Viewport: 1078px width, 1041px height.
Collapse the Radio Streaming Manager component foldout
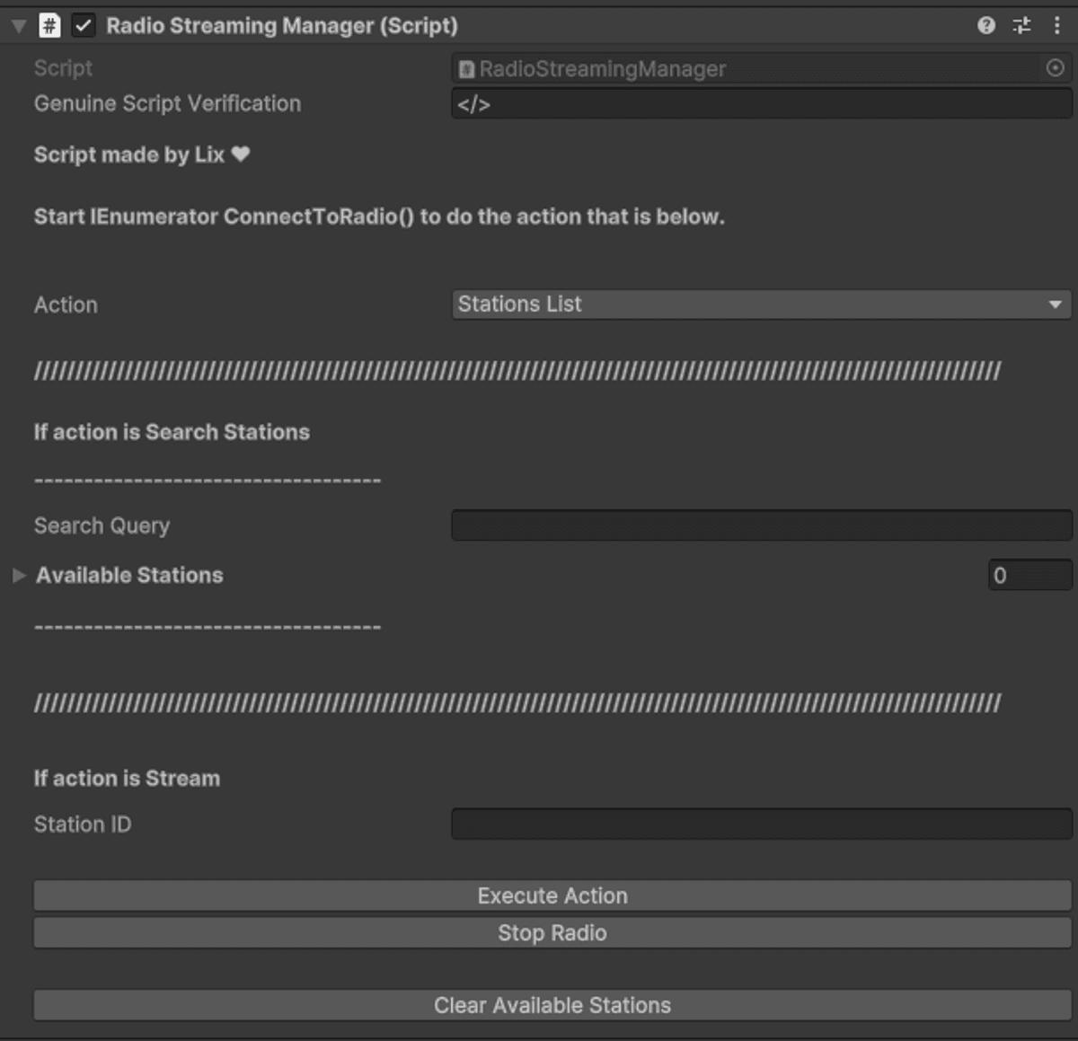click(18, 26)
